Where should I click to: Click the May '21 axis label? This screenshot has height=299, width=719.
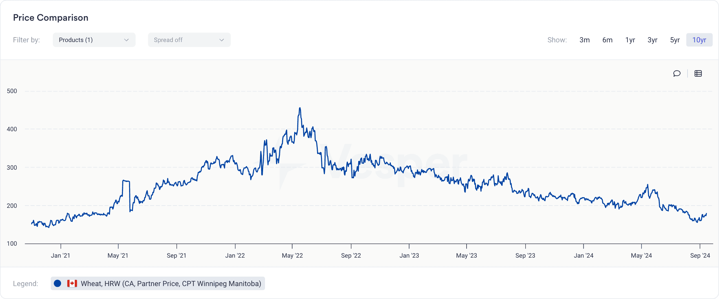click(x=118, y=255)
